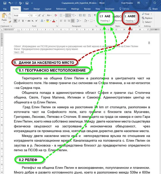The width and height of the screenshot is (161, 174).
Task: Open the Change Case Aa dropdown
Action: tap(49, 15)
